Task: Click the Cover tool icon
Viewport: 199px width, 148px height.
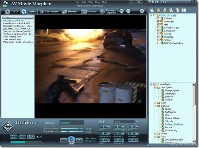Action: tap(84, 11)
